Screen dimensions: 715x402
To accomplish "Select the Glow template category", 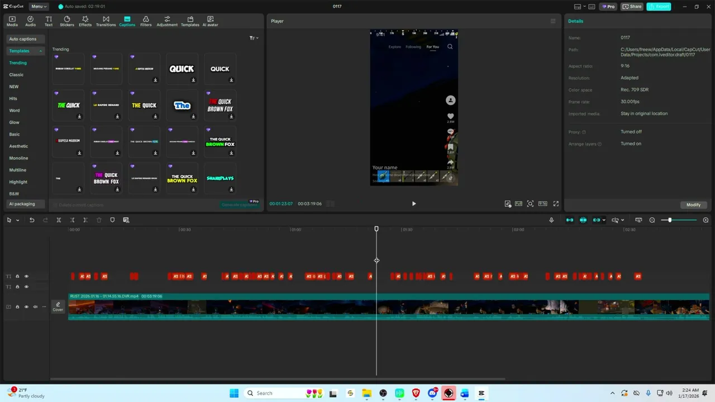I will (x=15, y=122).
